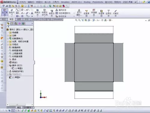Expand the 绘制的折弯1 tree node
This screenshot has height=113, width=150.
pyautogui.click(x=8, y=71)
